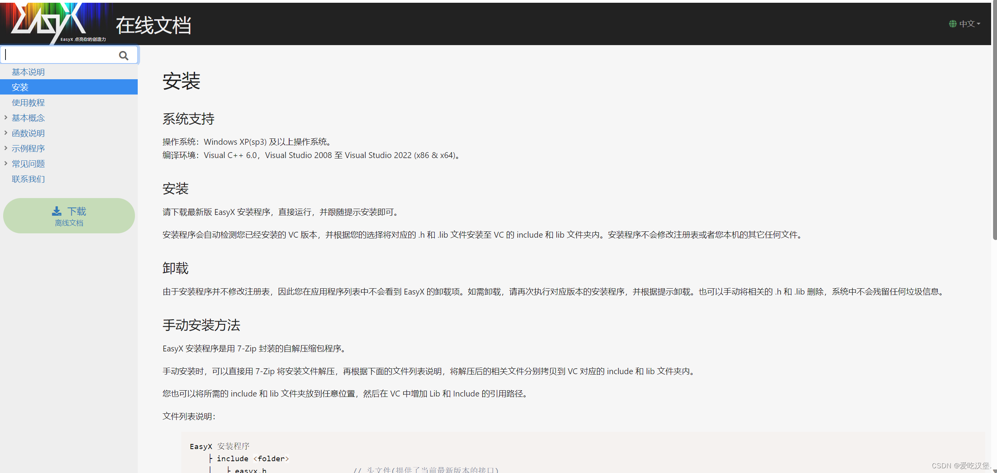Click the 下载 离线文档 button
This screenshot has width=997, height=473.
pos(69,216)
